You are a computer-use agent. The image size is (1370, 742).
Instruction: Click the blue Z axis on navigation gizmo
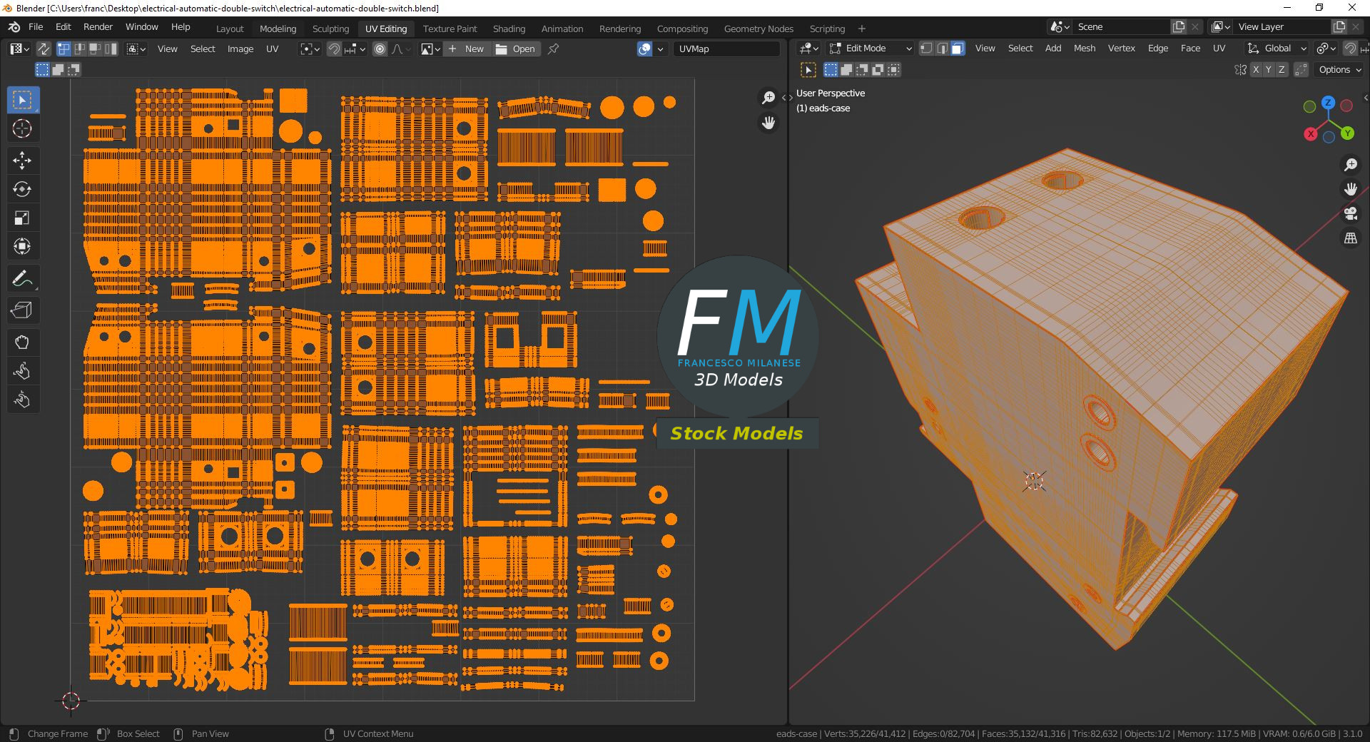pyautogui.click(x=1328, y=103)
